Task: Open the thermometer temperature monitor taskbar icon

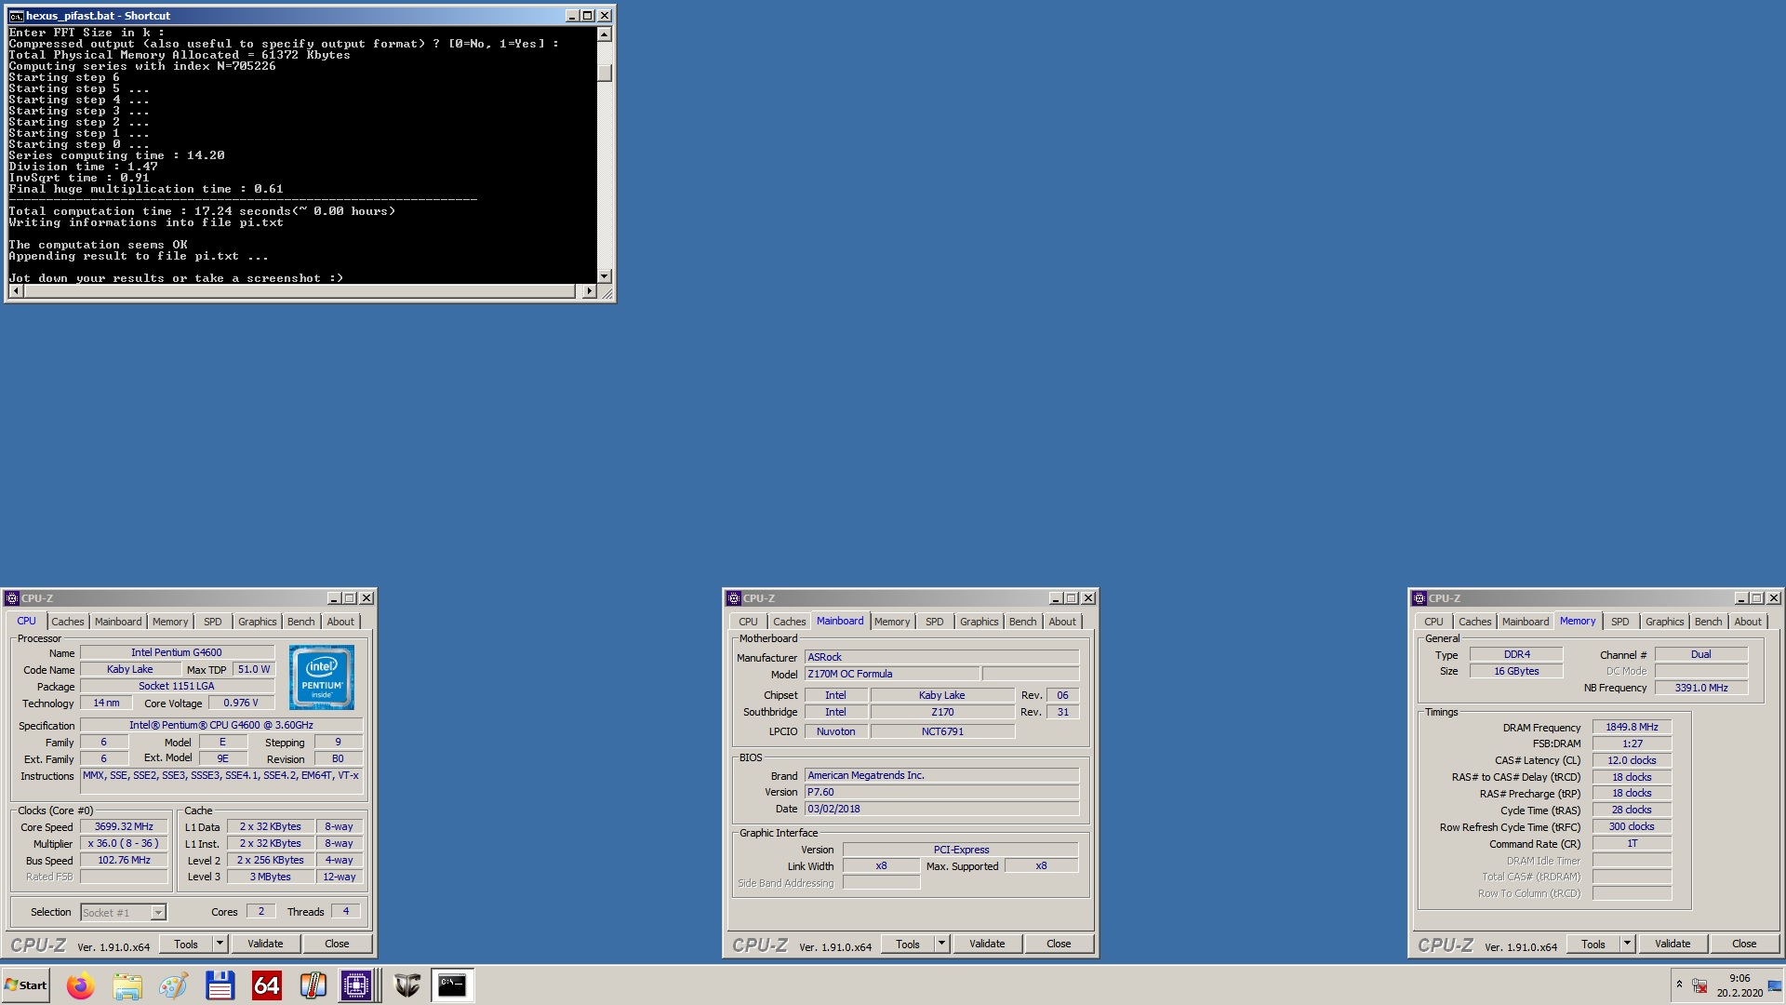Action: click(x=313, y=985)
